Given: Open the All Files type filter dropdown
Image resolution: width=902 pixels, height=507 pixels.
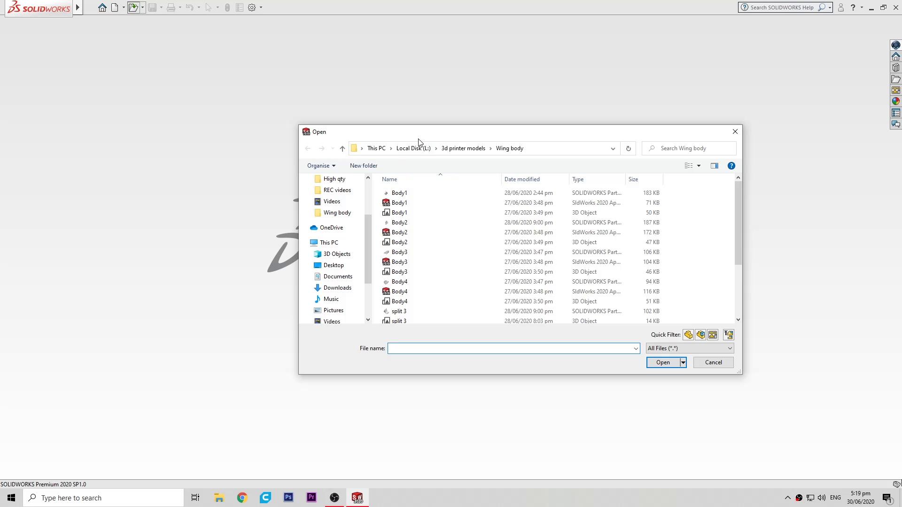Looking at the screenshot, I should (690, 348).
